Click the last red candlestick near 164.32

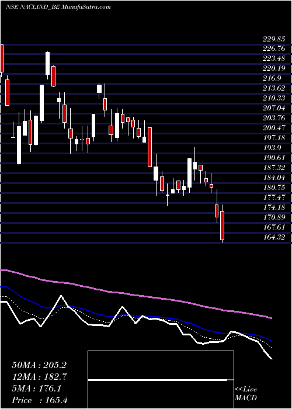pyautogui.click(x=222, y=226)
